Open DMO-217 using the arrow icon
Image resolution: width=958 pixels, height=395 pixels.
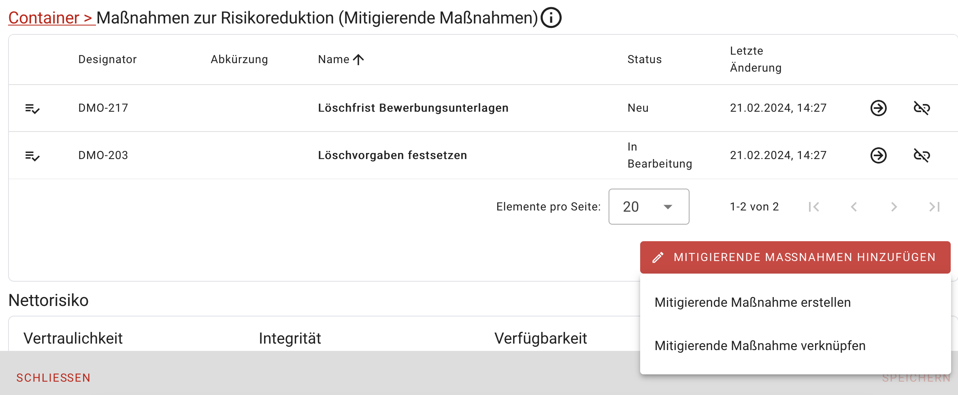point(878,108)
